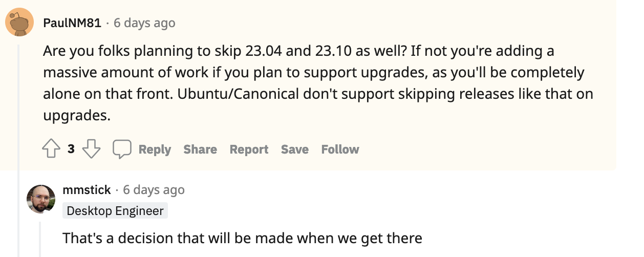
Task: Upvote PaulNM81's comment
Action: 51,149
